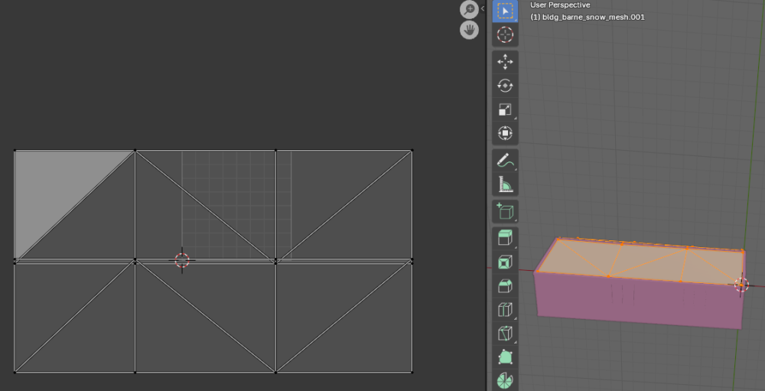Pick the Scale tool
Viewport: 765px width, 391px height.
tap(505, 109)
